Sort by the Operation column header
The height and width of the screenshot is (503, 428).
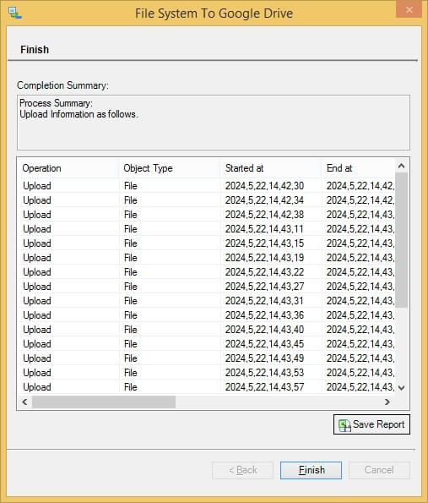click(68, 168)
